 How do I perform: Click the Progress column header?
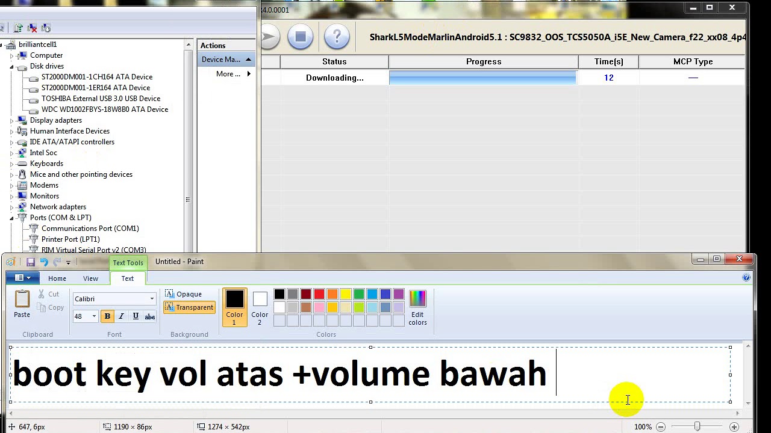[484, 61]
